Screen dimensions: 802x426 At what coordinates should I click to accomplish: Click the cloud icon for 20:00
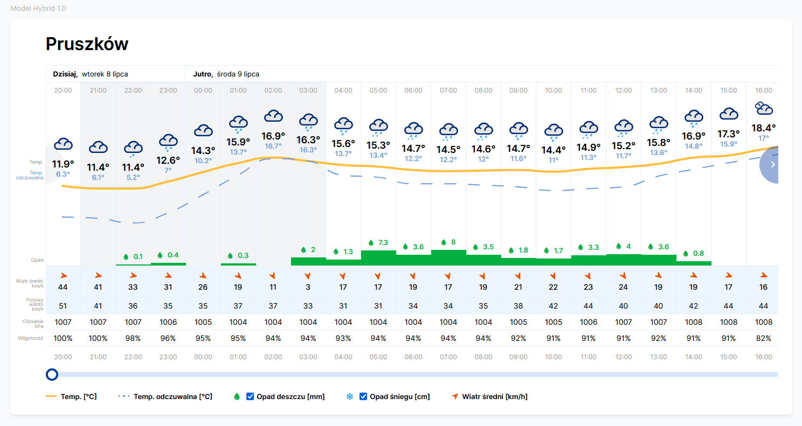click(63, 144)
